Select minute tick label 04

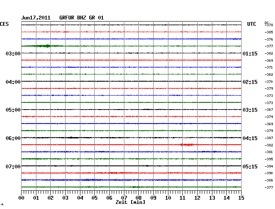80,198
